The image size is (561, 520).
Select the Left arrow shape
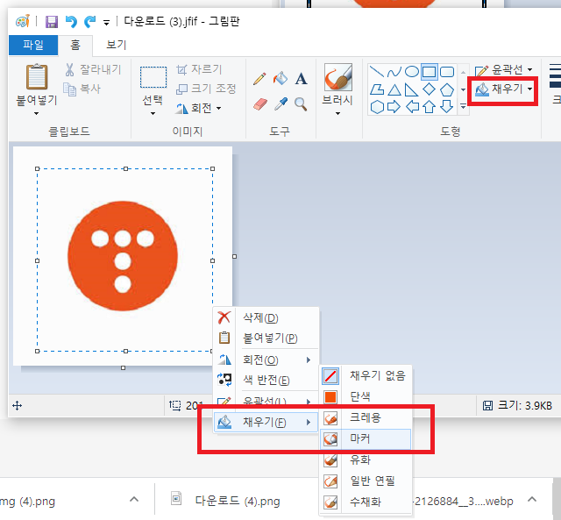[412, 107]
